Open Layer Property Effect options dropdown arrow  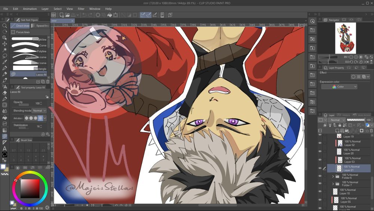coord(368,77)
